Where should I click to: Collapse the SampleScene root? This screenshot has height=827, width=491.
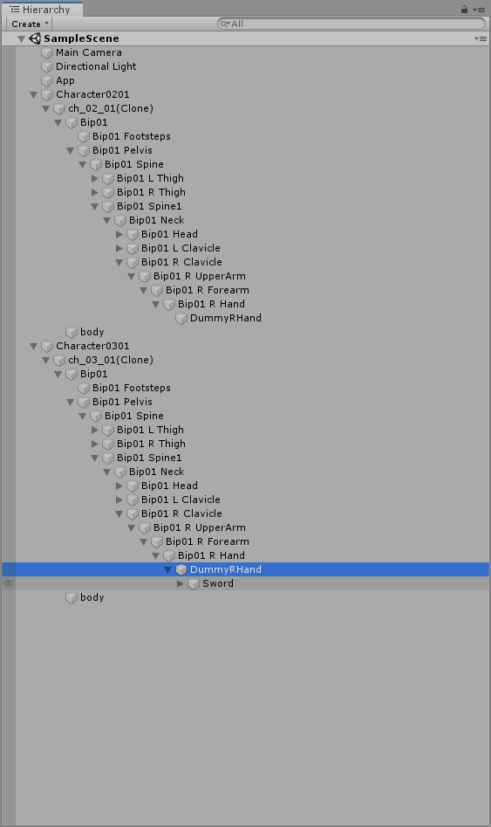[x=22, y=38]
